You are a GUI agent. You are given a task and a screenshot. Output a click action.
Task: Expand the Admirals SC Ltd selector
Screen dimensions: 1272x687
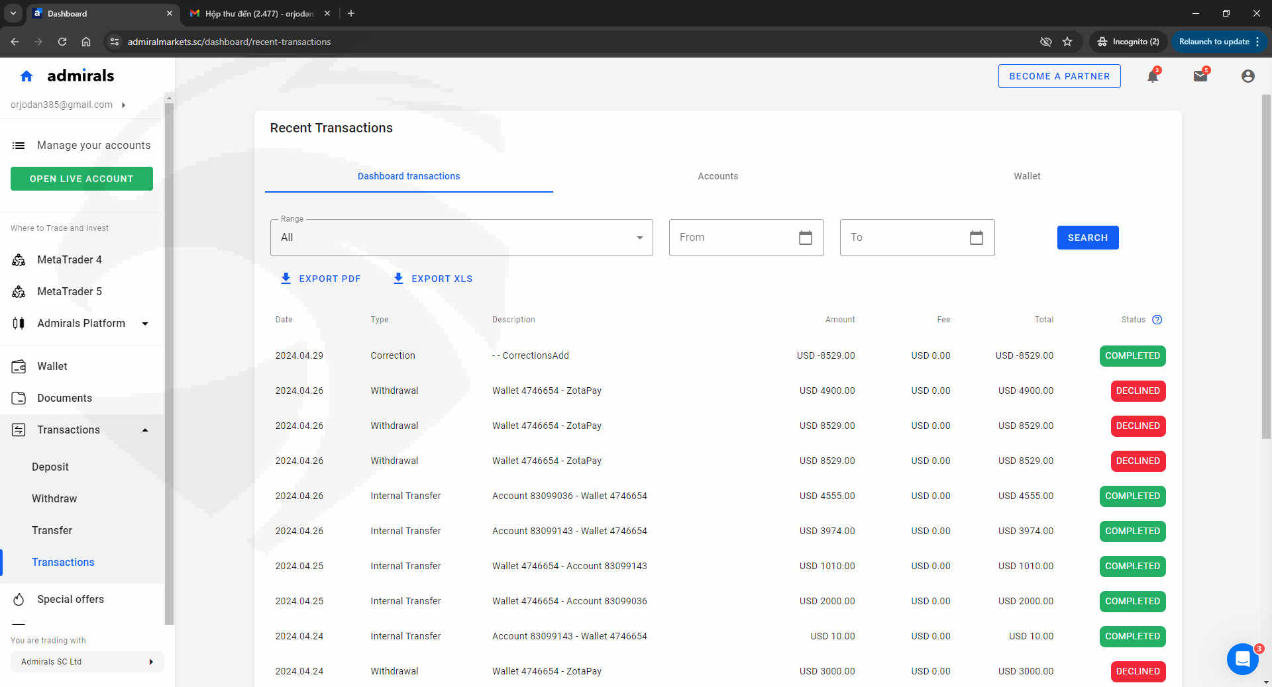[87, 662]
